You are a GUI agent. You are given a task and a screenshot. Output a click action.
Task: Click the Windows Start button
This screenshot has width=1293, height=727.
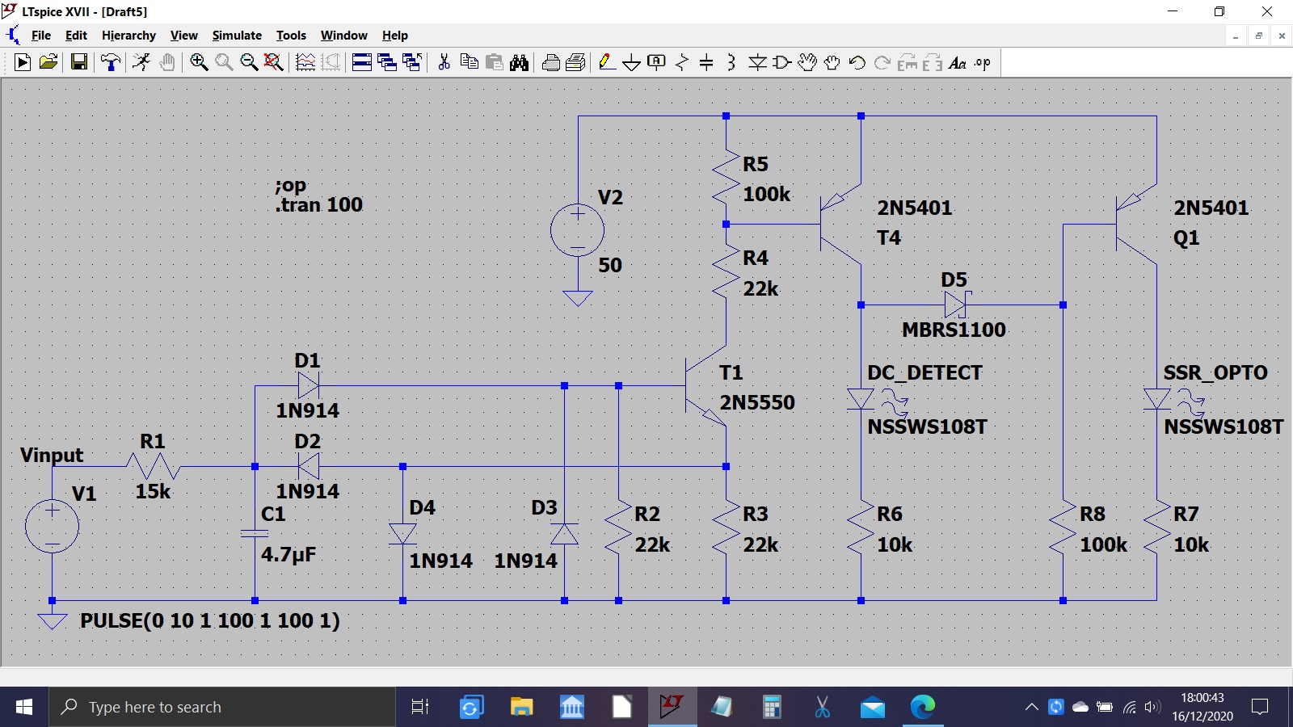pos(24,707)
